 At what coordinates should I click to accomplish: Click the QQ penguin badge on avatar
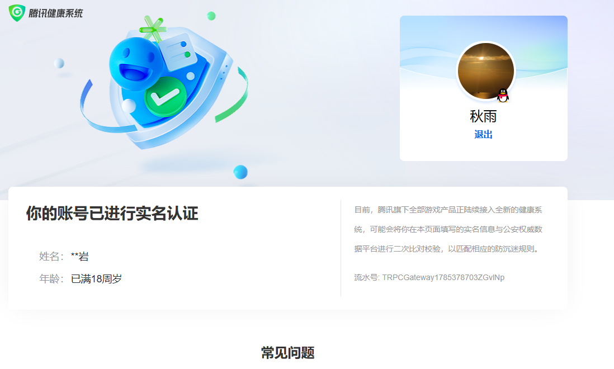[503, 96]
